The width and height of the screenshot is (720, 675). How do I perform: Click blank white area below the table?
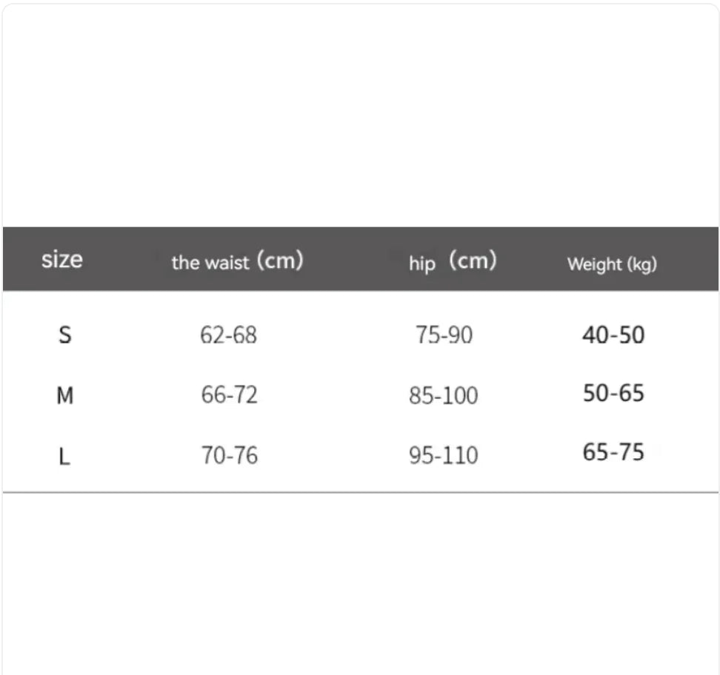click(x=361, y=582)
